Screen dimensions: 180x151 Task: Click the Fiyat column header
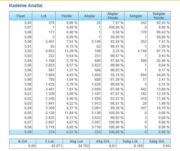(x=21, y=16)
